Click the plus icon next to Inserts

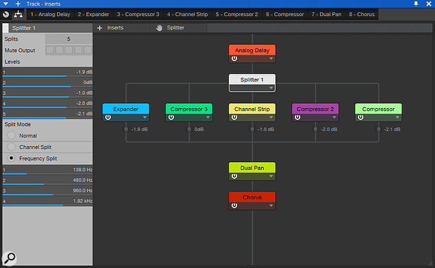[x=100, y=28]
